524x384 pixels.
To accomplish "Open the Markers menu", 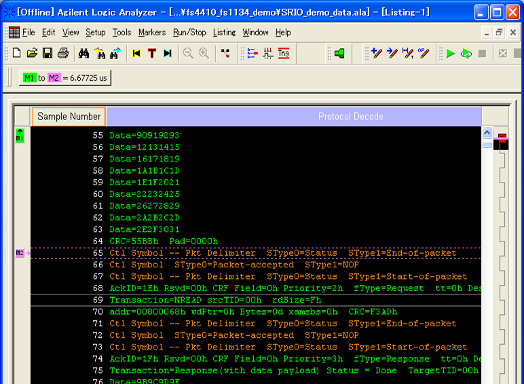I will tap(152, 33).
